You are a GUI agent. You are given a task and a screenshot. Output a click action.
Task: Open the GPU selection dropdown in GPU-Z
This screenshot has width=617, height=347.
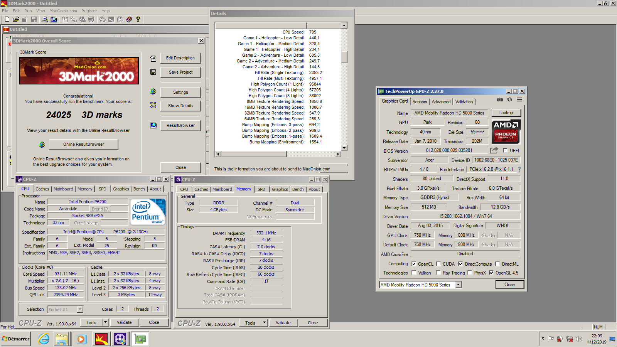point(459,285)
